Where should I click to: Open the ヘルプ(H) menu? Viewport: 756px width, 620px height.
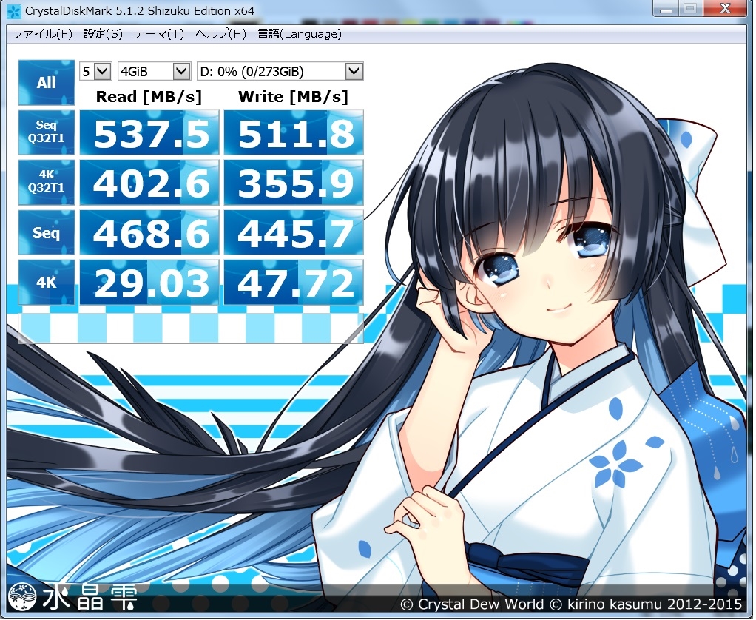tap(220, 34)
